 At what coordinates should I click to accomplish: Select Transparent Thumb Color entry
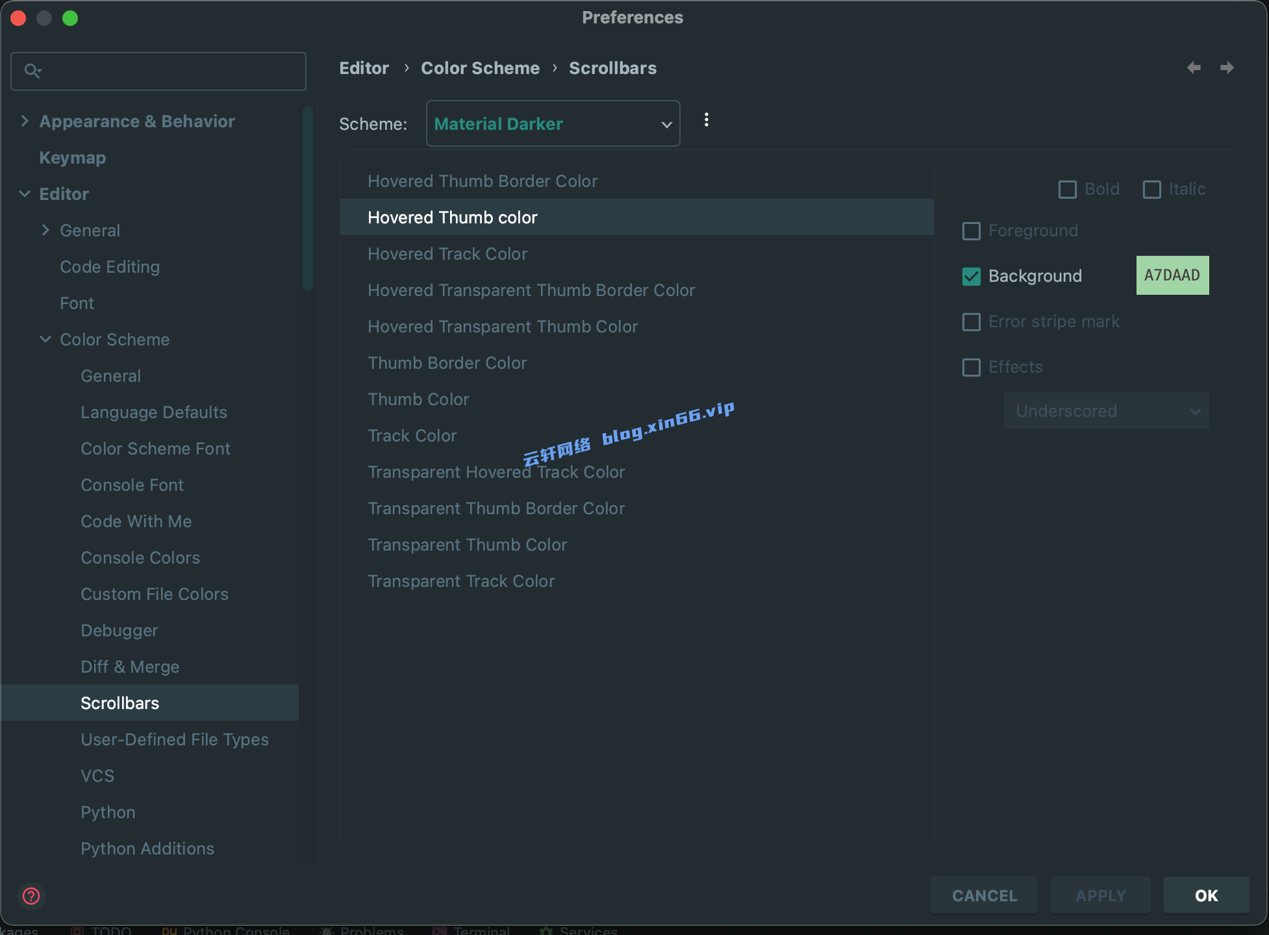[x=637, y=544]
